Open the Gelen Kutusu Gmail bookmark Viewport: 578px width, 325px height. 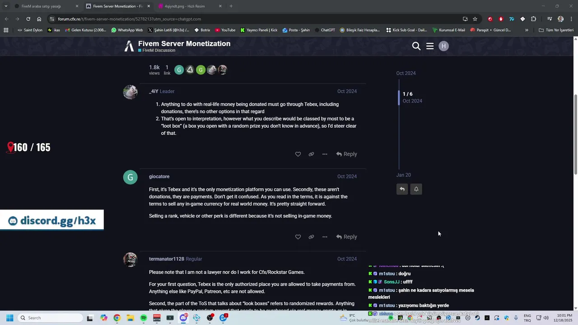86,30
